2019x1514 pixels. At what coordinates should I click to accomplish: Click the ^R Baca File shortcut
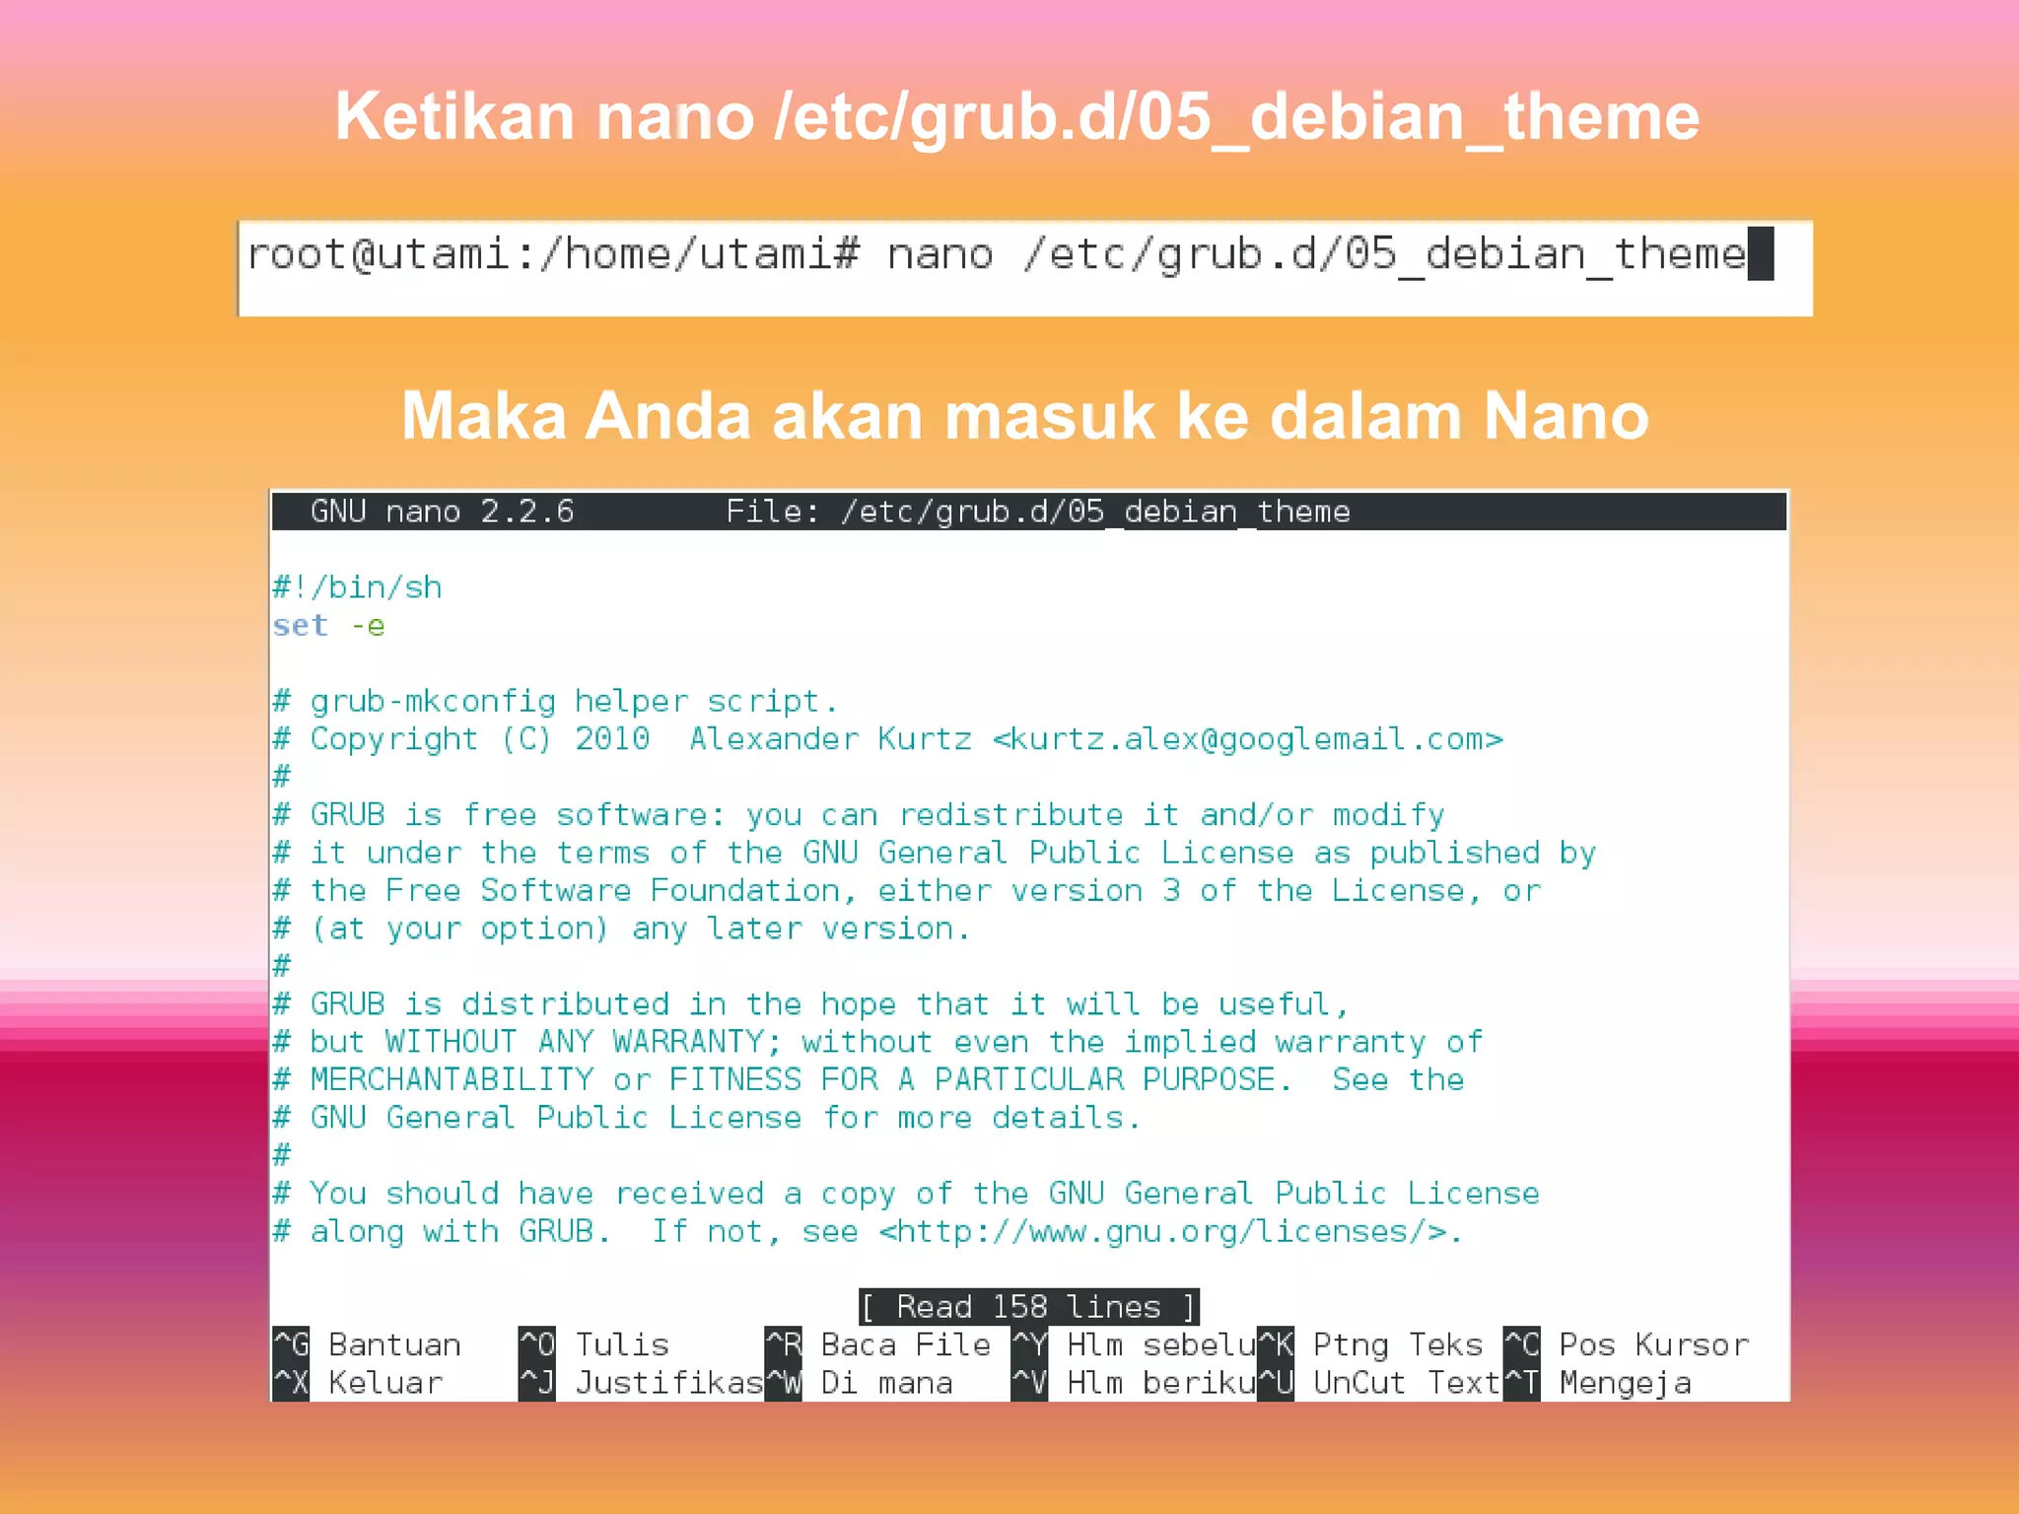click(878, 1344)
